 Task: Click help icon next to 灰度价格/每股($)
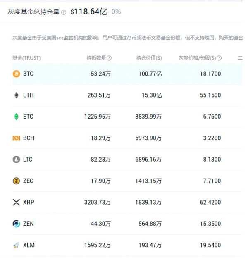219,58
